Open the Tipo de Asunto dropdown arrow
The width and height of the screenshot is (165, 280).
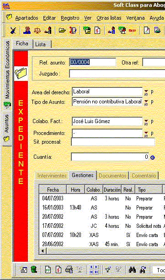click(146, 102)
